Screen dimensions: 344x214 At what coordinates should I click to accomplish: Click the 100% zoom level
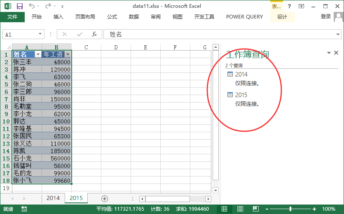coord(329,209)
